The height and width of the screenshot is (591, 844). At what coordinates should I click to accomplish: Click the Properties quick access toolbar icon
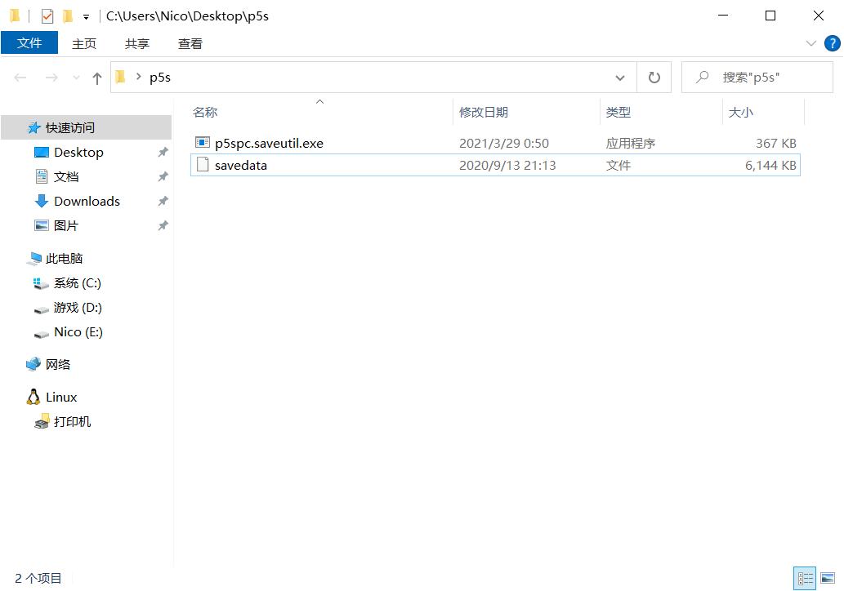(x=47, y=16)
